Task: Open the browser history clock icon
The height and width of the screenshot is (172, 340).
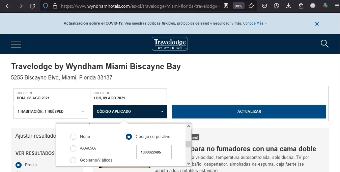Action: click(276, 6)
